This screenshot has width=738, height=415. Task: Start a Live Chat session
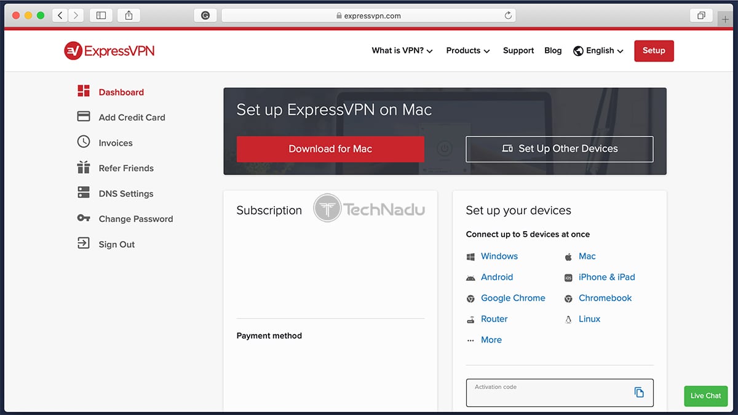(x=705, y=396)
